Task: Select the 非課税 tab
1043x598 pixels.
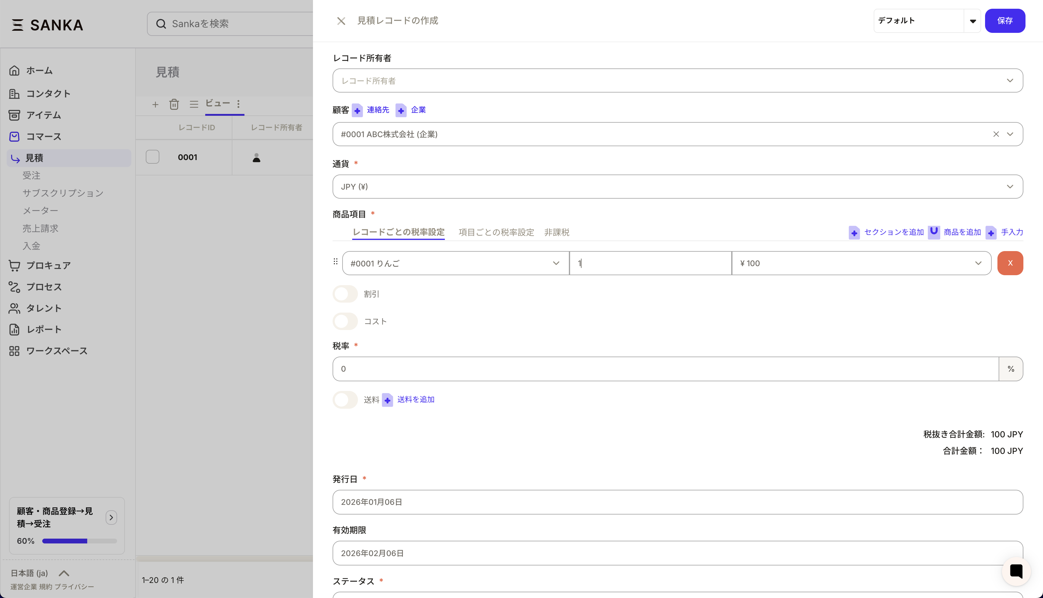Action: (x=556, y=232)
